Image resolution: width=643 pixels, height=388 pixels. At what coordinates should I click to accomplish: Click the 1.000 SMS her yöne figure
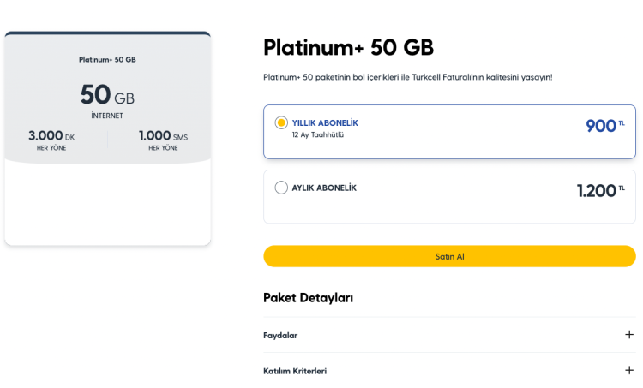pos(163,140)
